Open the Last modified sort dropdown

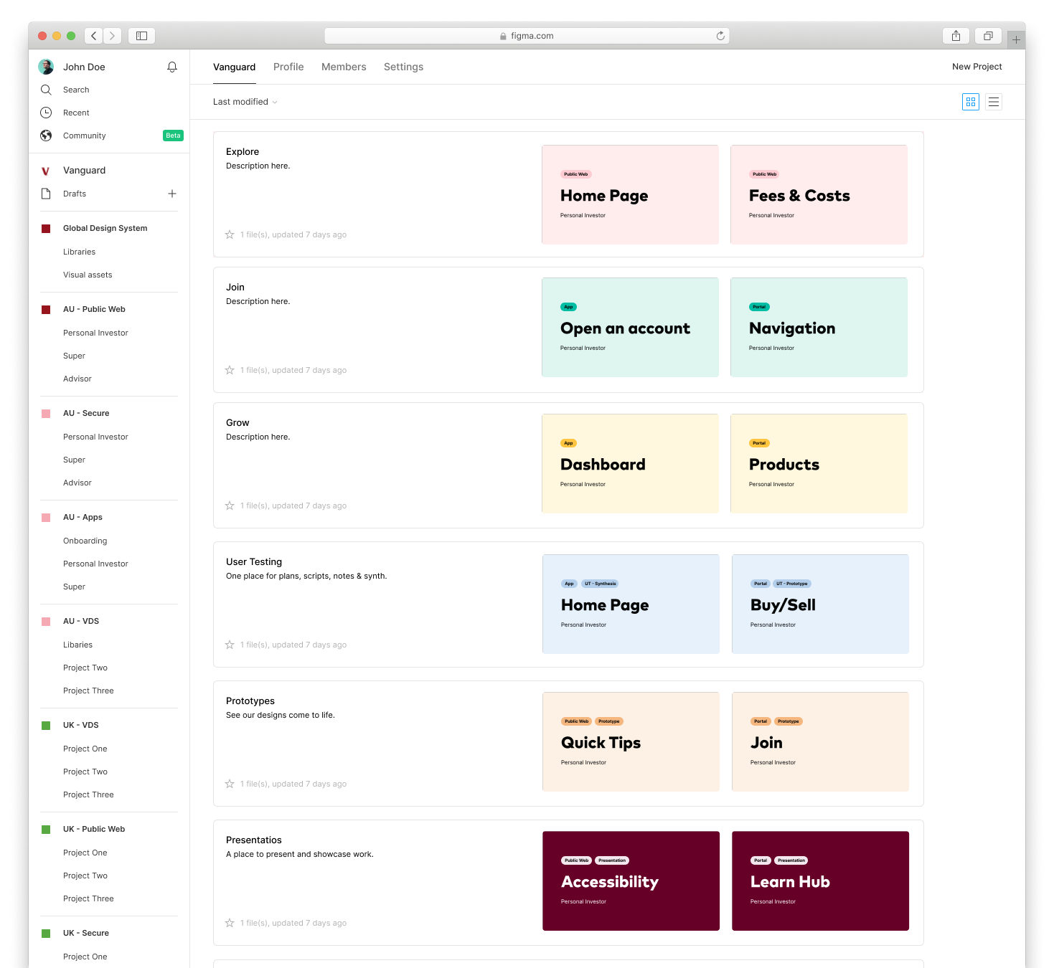245,102
